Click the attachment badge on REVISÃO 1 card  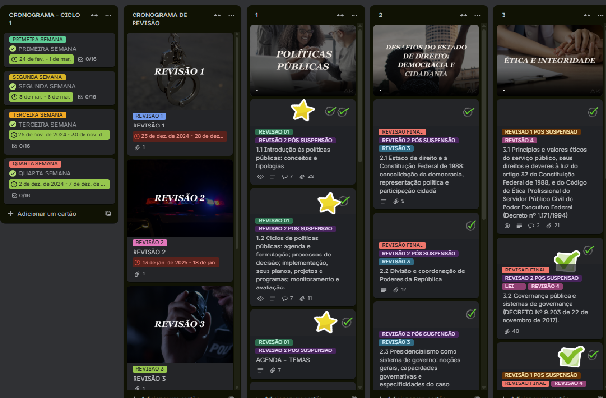pyautogui.click(x=140, y=147)
